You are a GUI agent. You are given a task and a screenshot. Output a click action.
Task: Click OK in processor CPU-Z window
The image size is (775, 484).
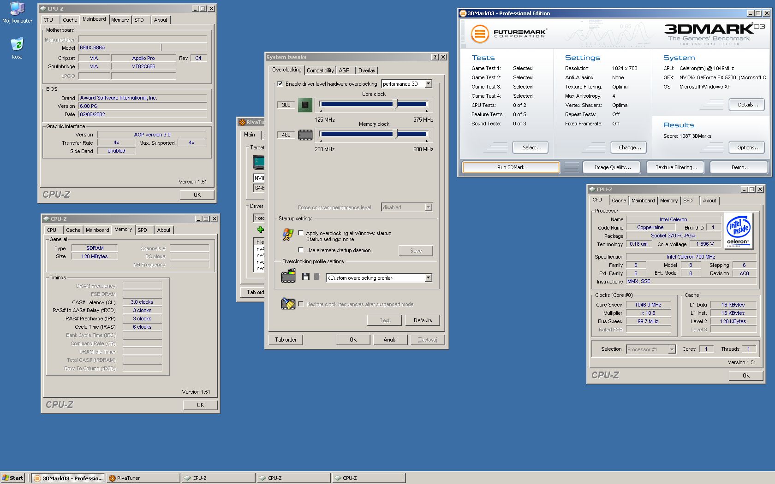(x=746, y=376)
